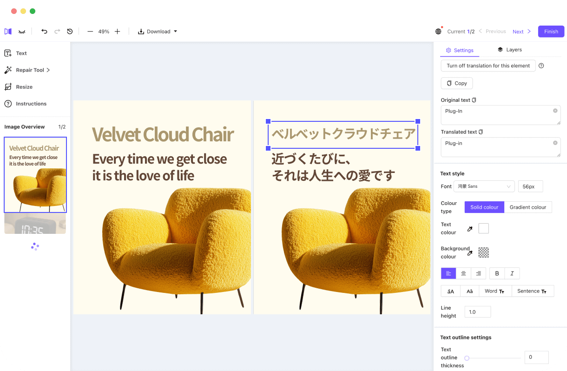Open the background colour swatch
567x371 pixels.
[x=483, y=252]
